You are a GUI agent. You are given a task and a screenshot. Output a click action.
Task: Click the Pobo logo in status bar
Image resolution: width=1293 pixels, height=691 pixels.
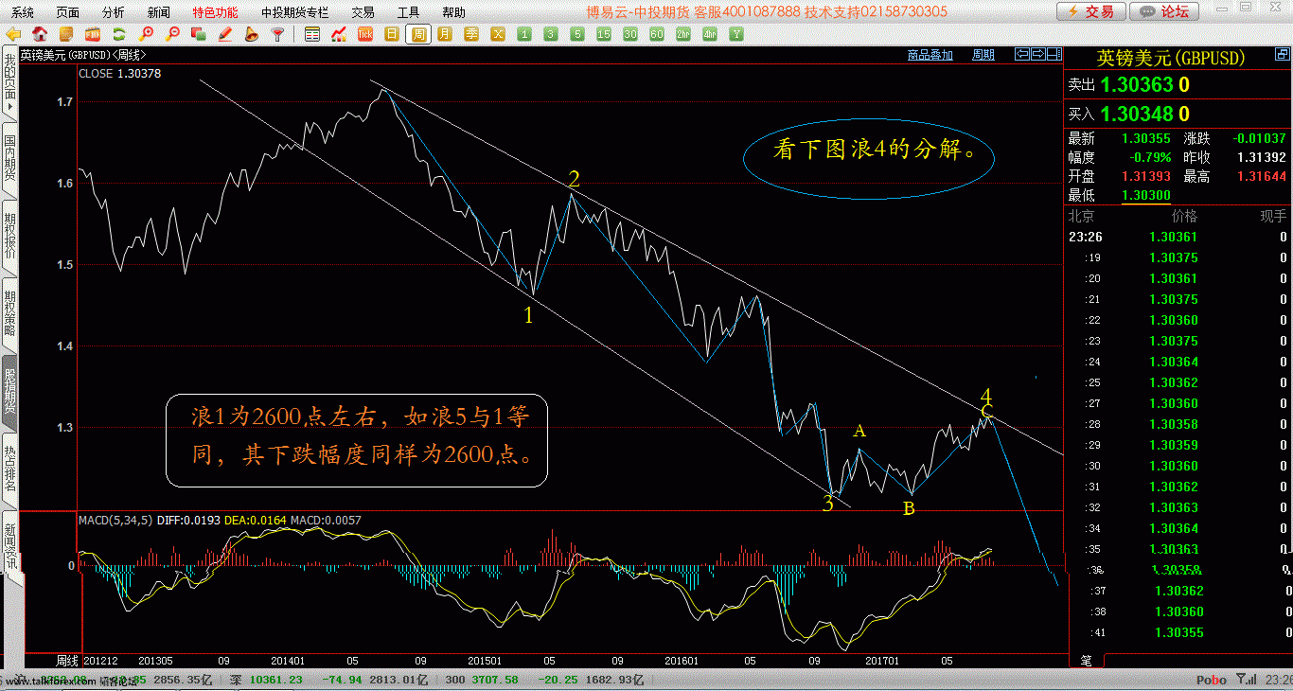tap(1212, 680)
